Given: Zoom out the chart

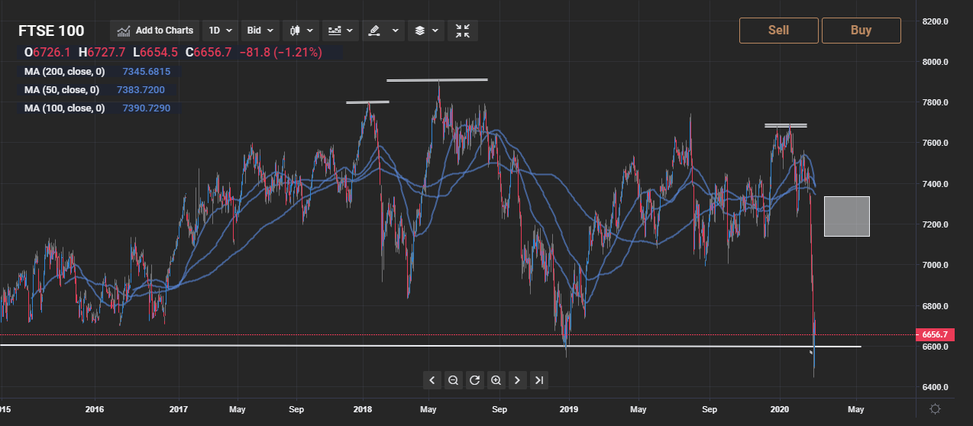Looking at the screenshot, I should (x=453, y=380).
